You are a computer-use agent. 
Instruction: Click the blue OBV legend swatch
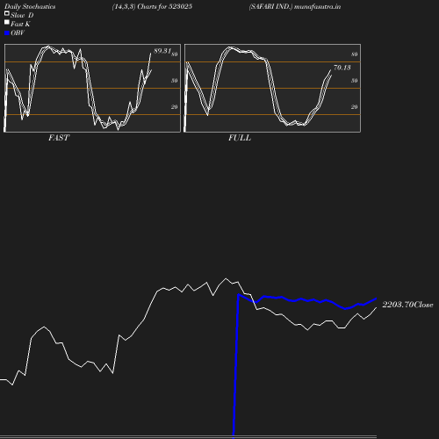(7, 33)
